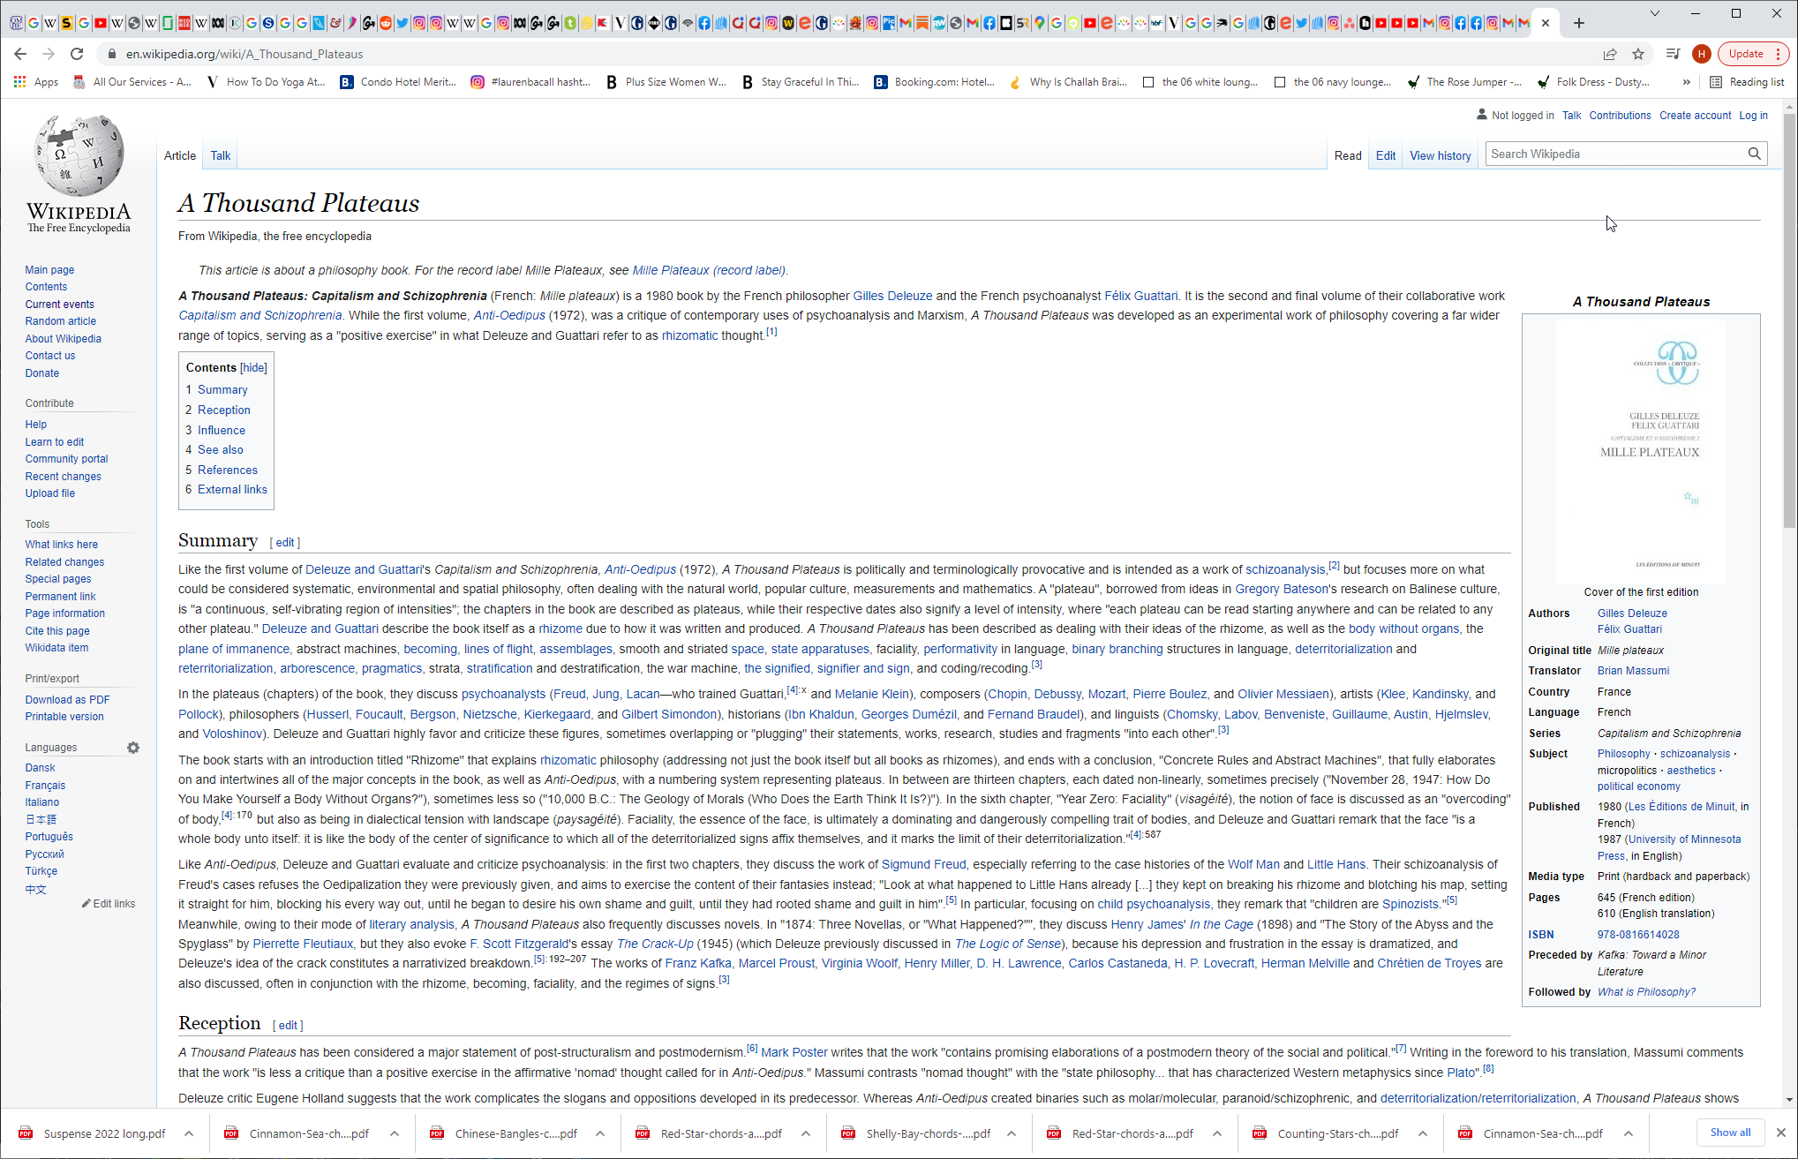Click What is Philosophy? in infobox

point(1646,992)
